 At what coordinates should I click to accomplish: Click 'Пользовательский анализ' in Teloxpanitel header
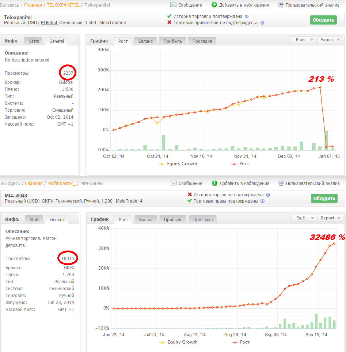point(312,5)
